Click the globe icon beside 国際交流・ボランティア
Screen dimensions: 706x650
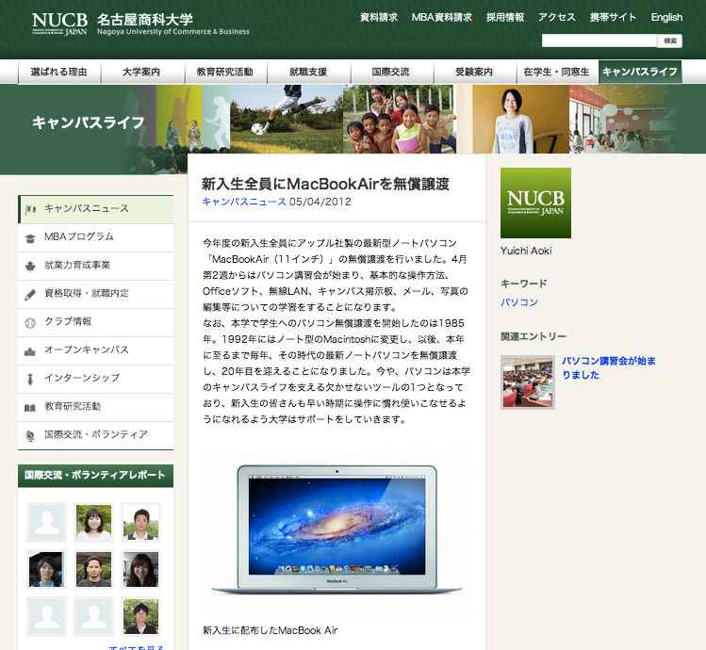coord(30,436)
